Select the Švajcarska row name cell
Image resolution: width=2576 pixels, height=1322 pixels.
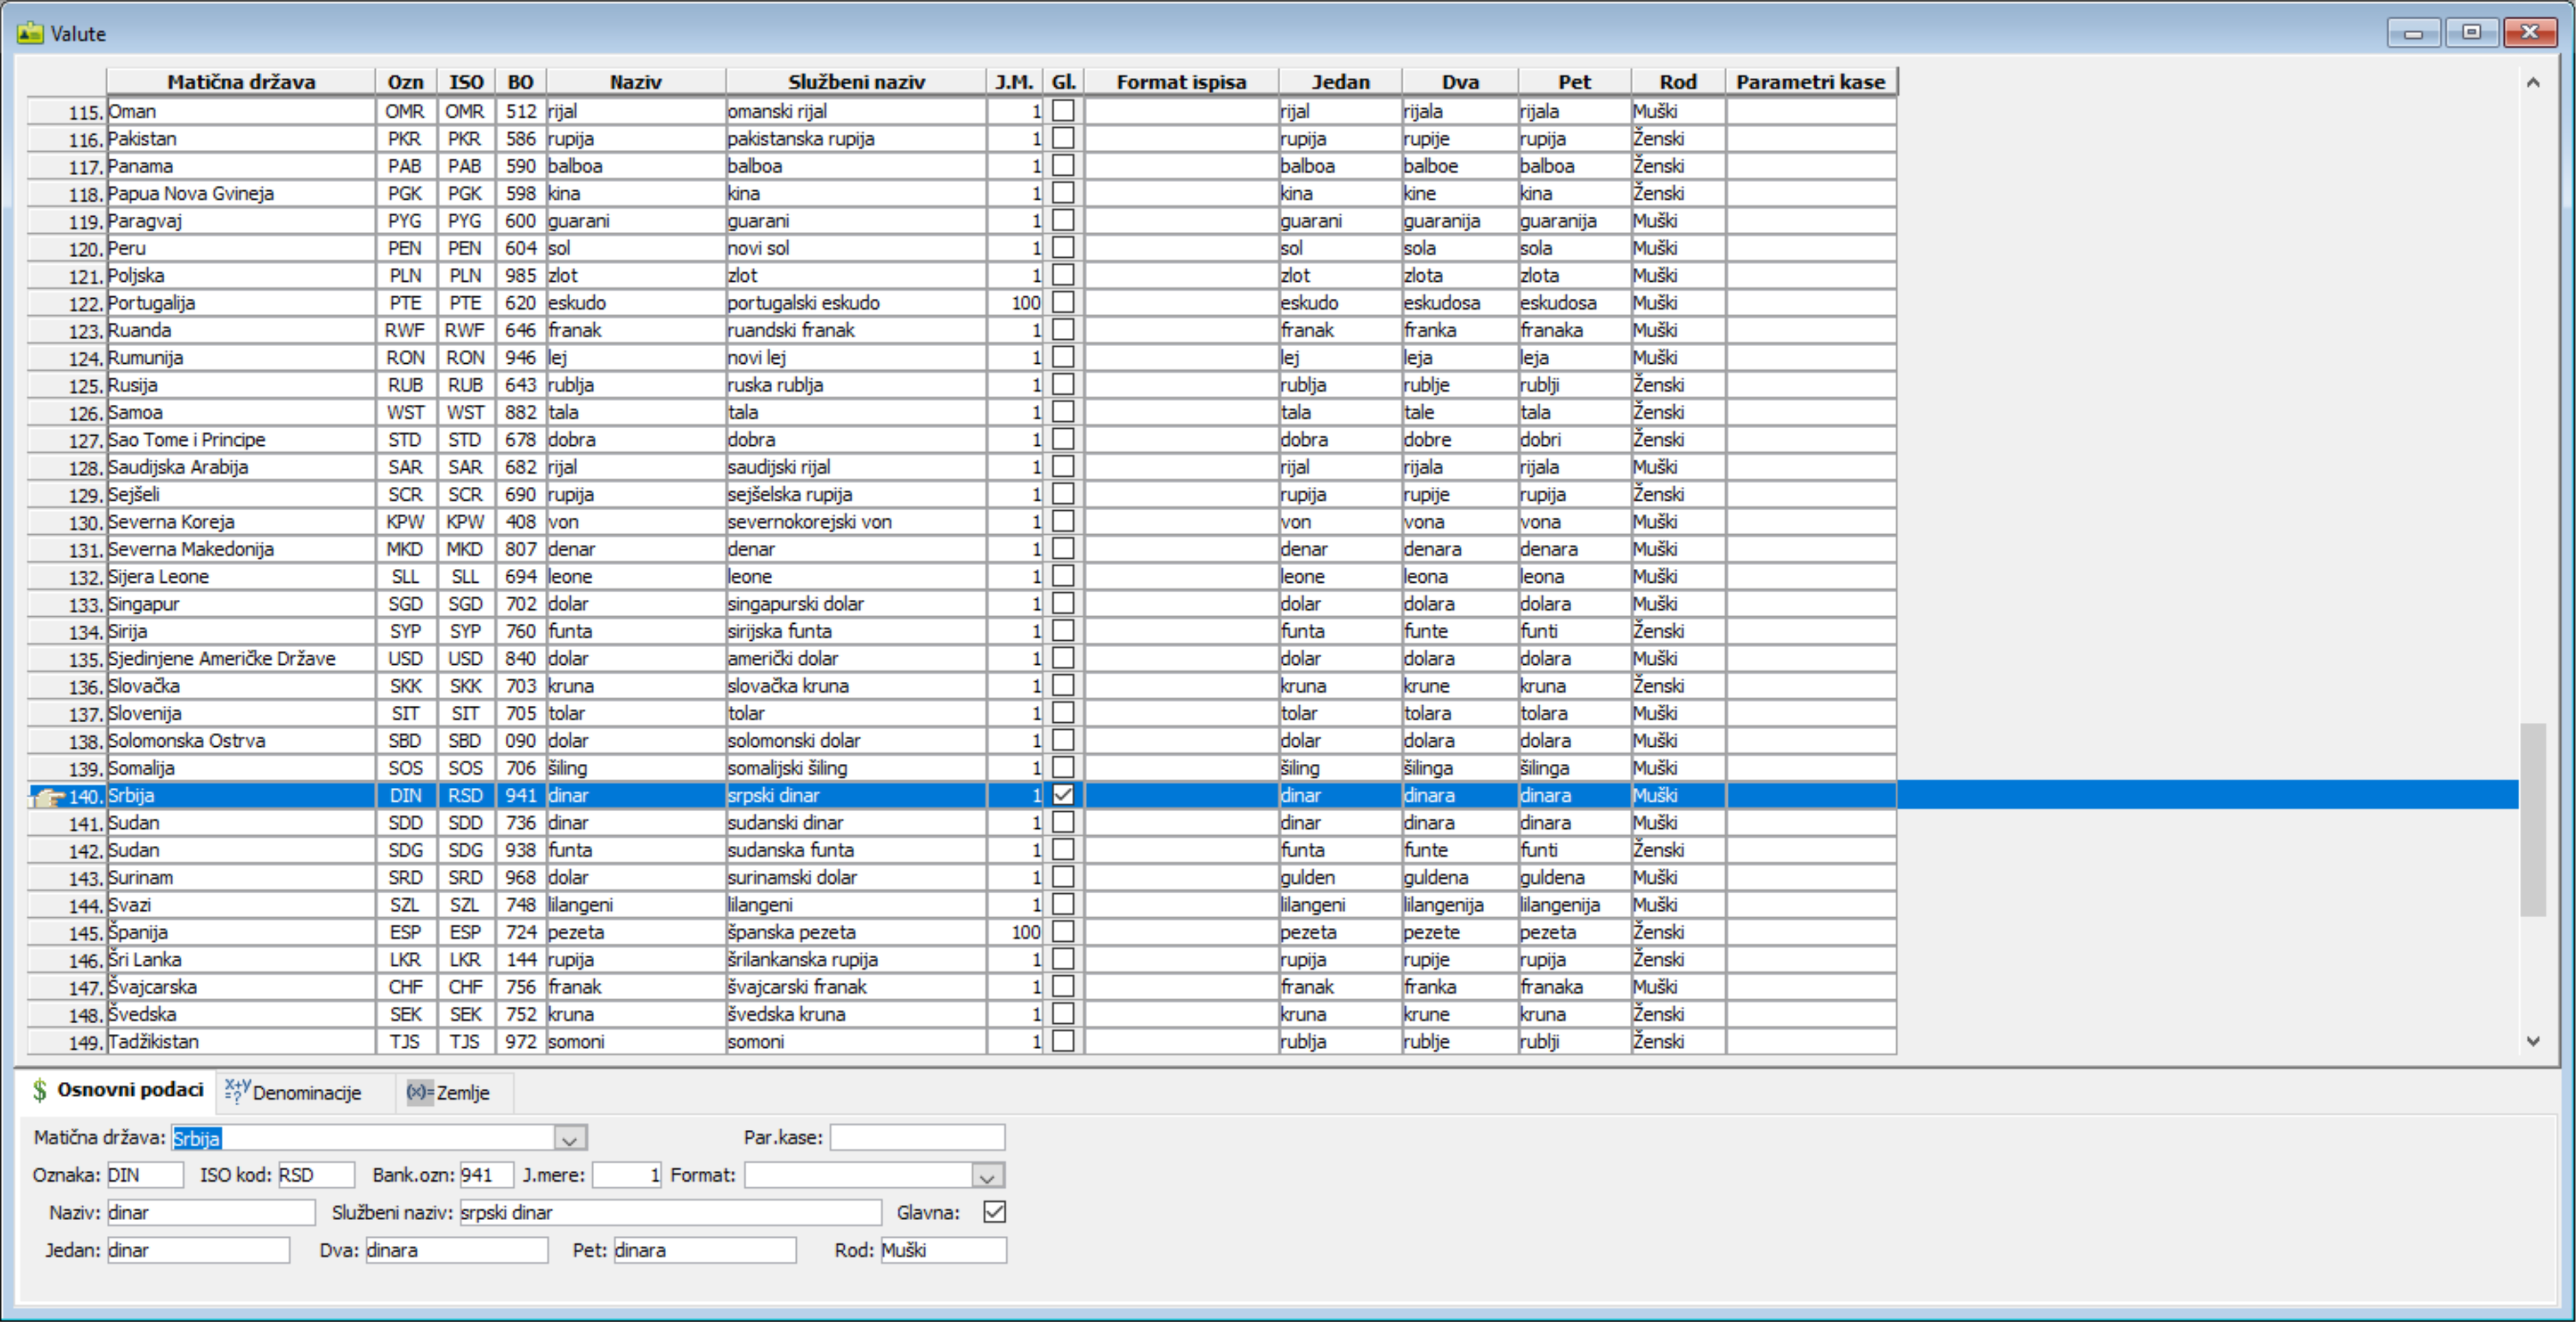240,986
